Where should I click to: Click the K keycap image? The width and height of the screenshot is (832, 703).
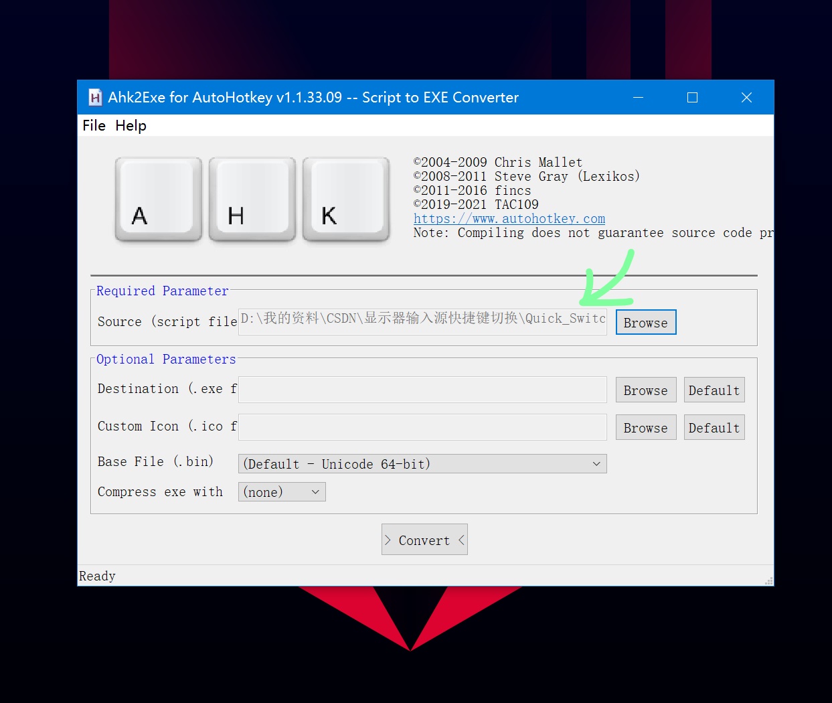[x=345, y=199]
